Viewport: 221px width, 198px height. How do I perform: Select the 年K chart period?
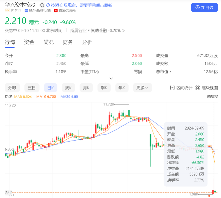[x=121, y=88]
